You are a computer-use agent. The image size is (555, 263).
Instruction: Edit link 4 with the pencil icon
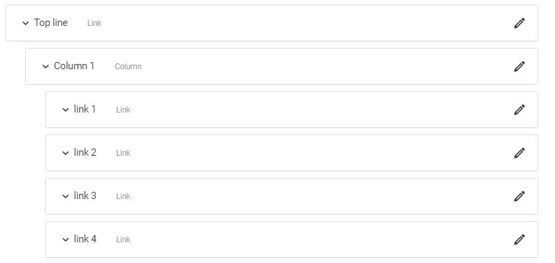(x=519, y=240)
